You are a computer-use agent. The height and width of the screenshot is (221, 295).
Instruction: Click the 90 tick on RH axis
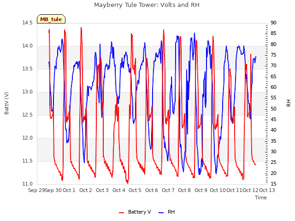273,23
